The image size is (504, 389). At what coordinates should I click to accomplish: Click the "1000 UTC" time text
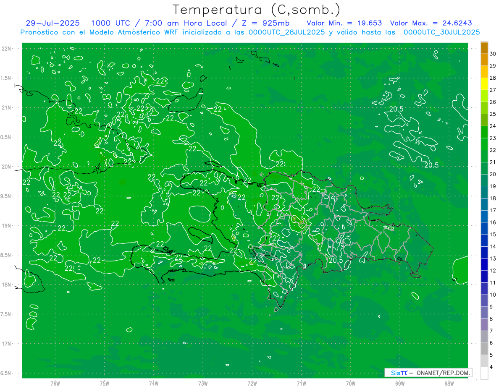point(110,23)
